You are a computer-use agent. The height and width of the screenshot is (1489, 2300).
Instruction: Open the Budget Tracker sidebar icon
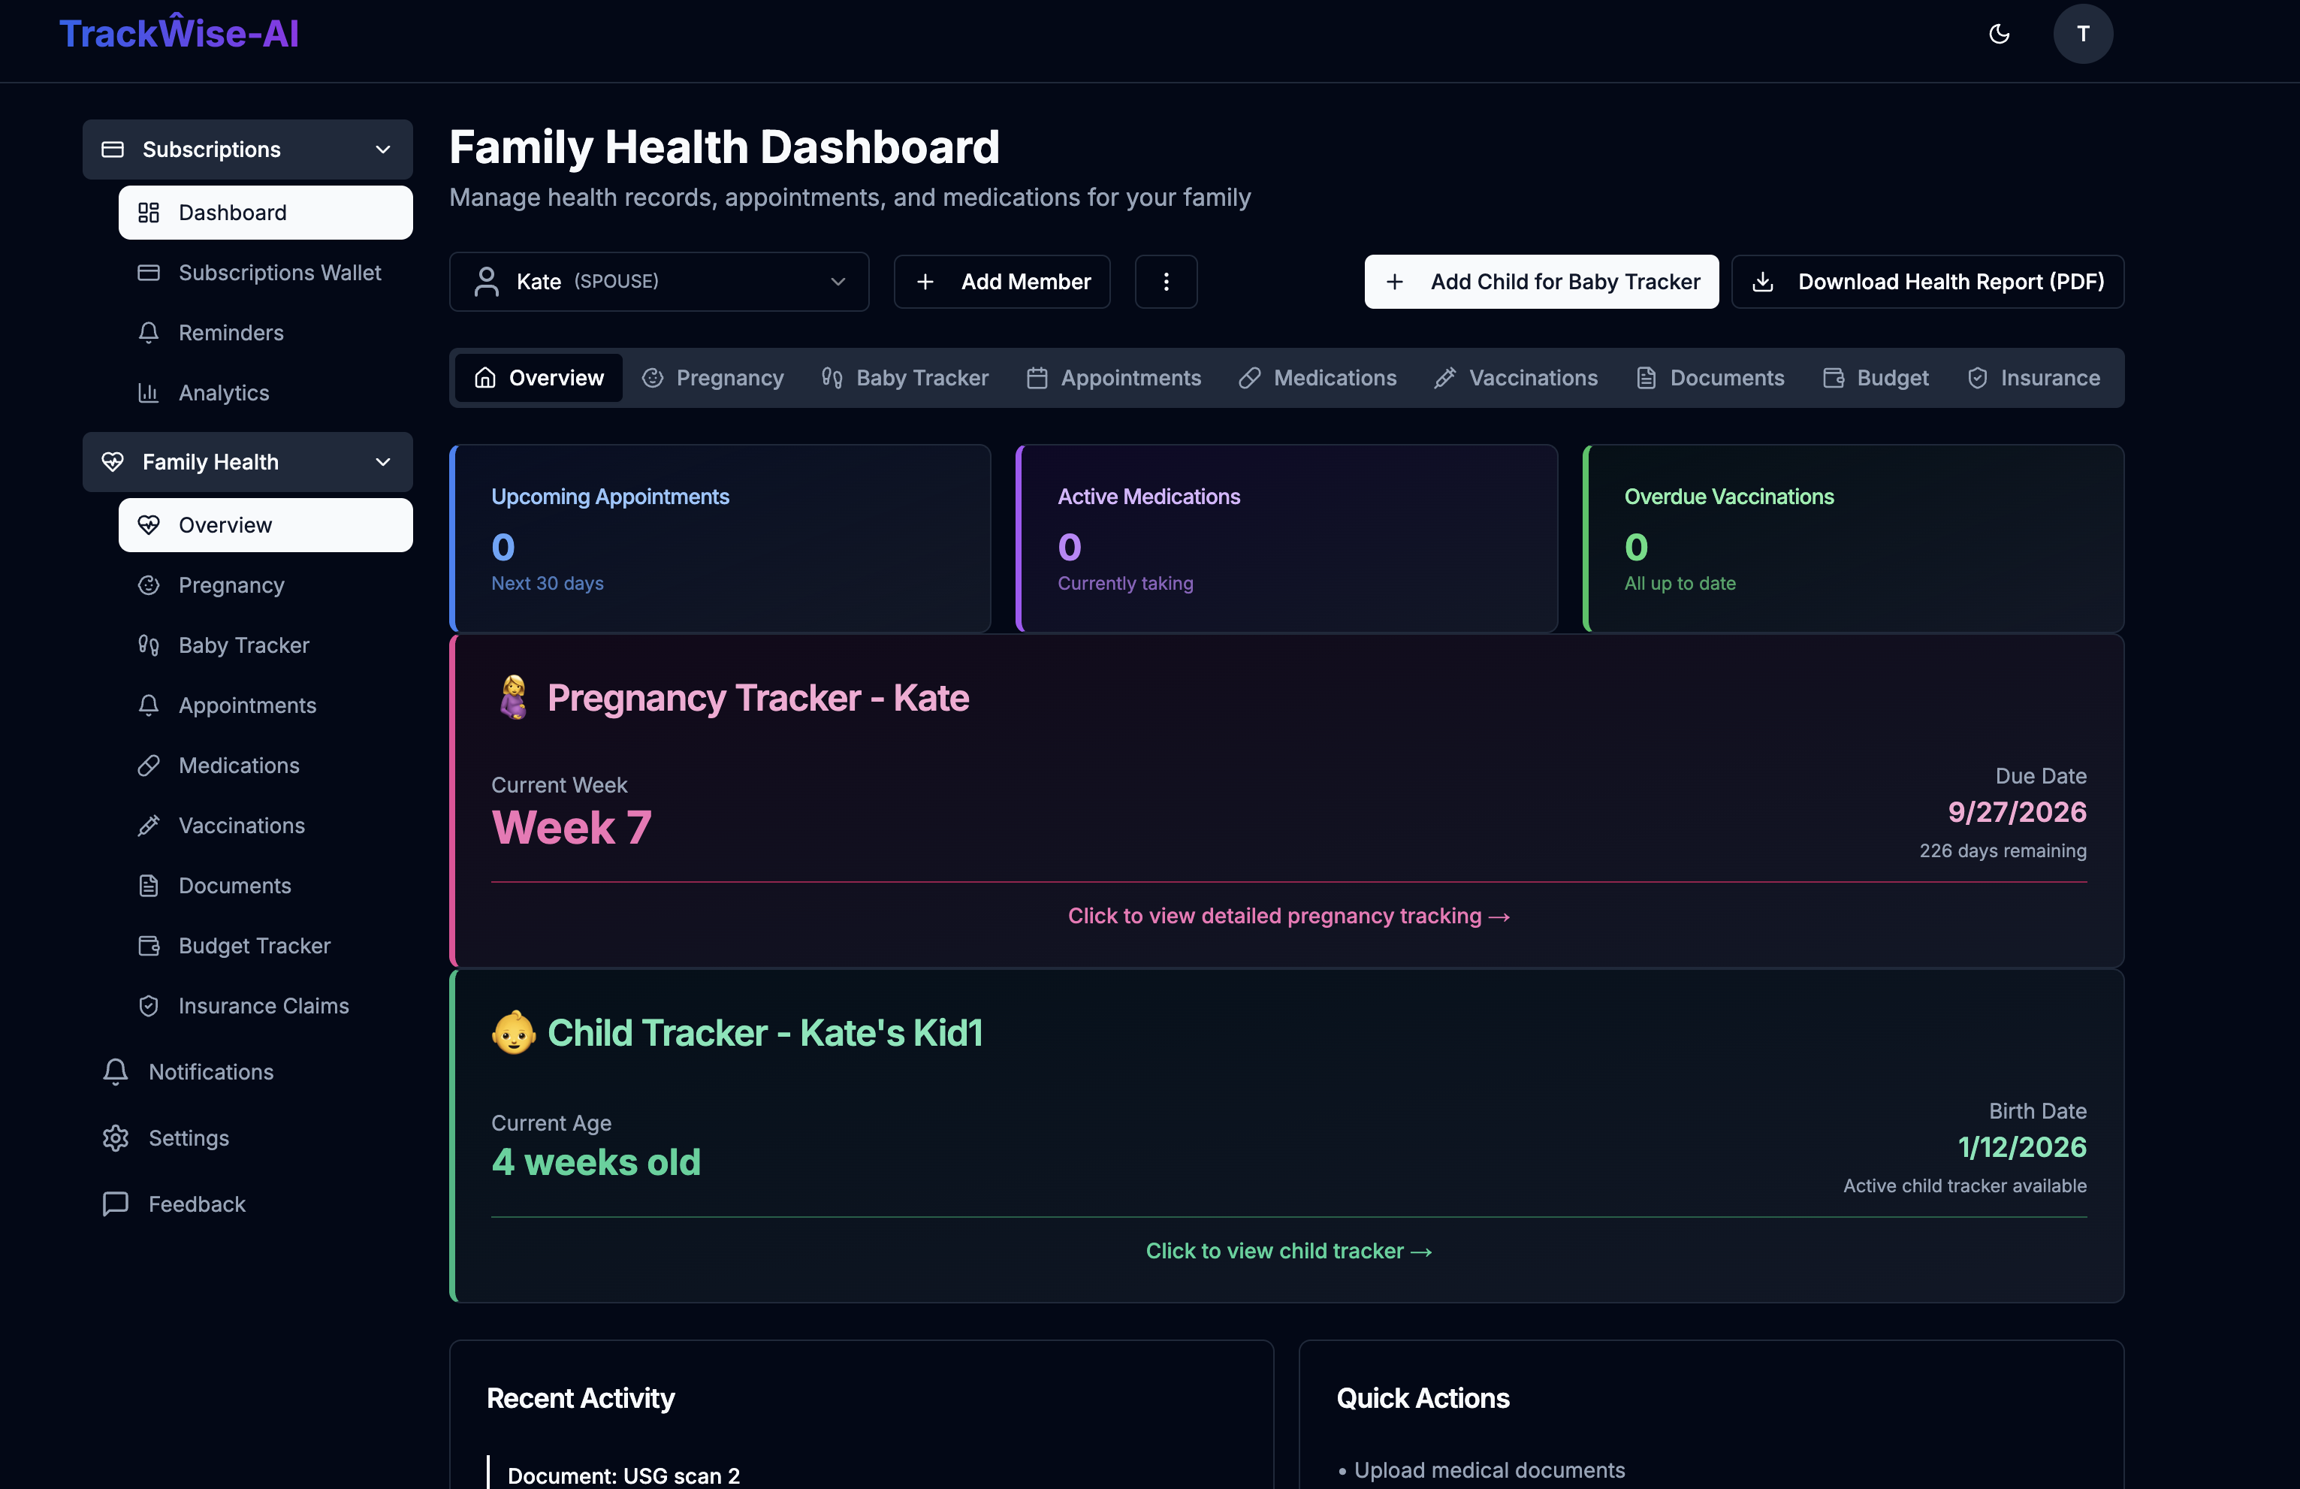149,946
